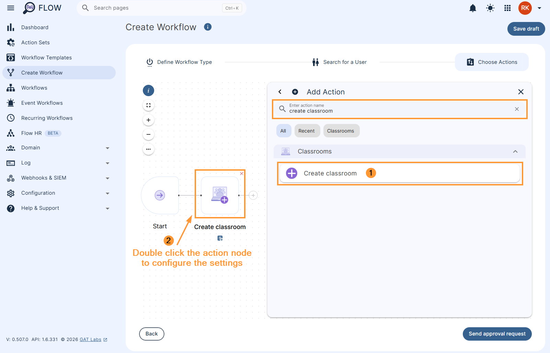The image size is (550, 353).
Task: Go back in Add Action panel
Action: pos(280,92)
